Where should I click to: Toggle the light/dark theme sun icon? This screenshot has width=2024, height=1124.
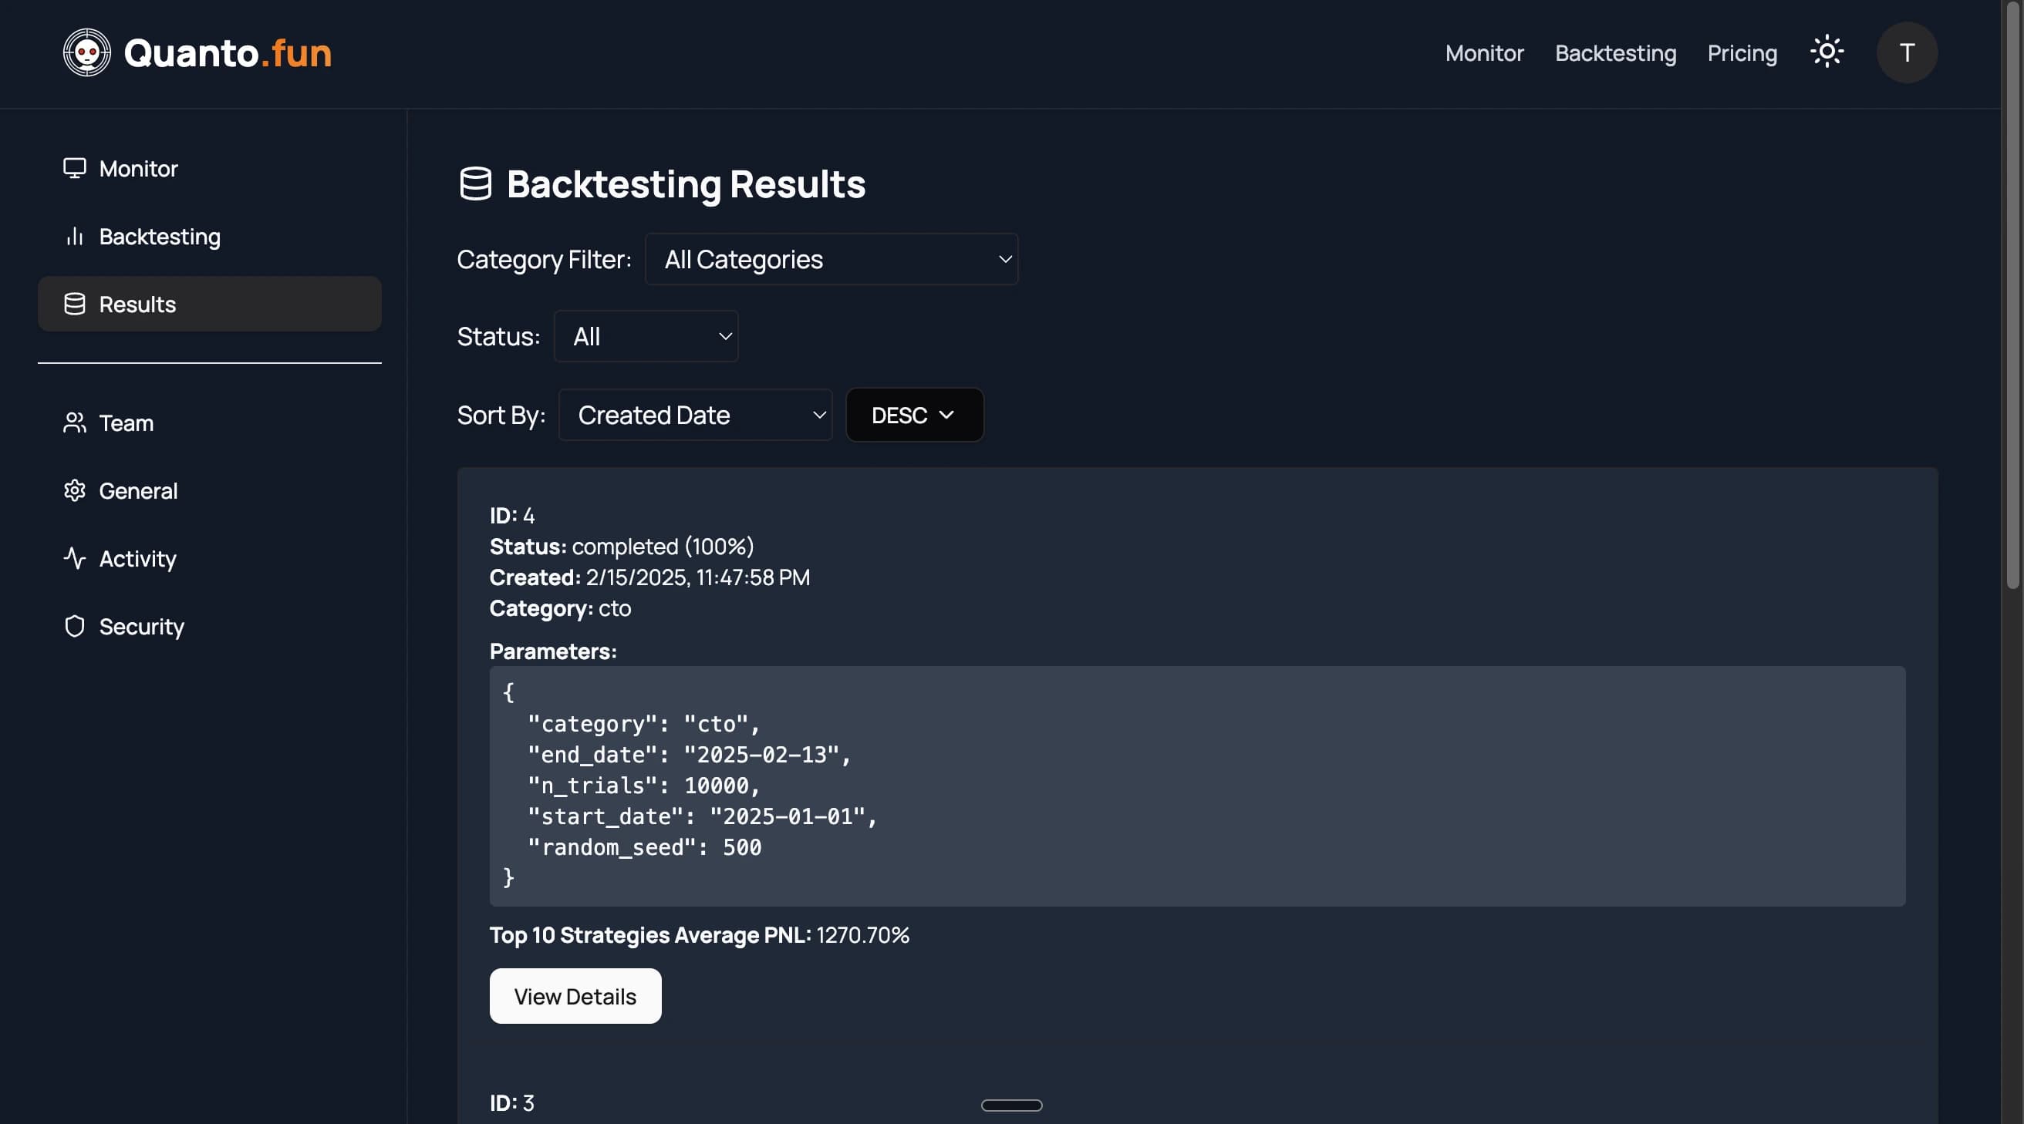coord(1827,52)
